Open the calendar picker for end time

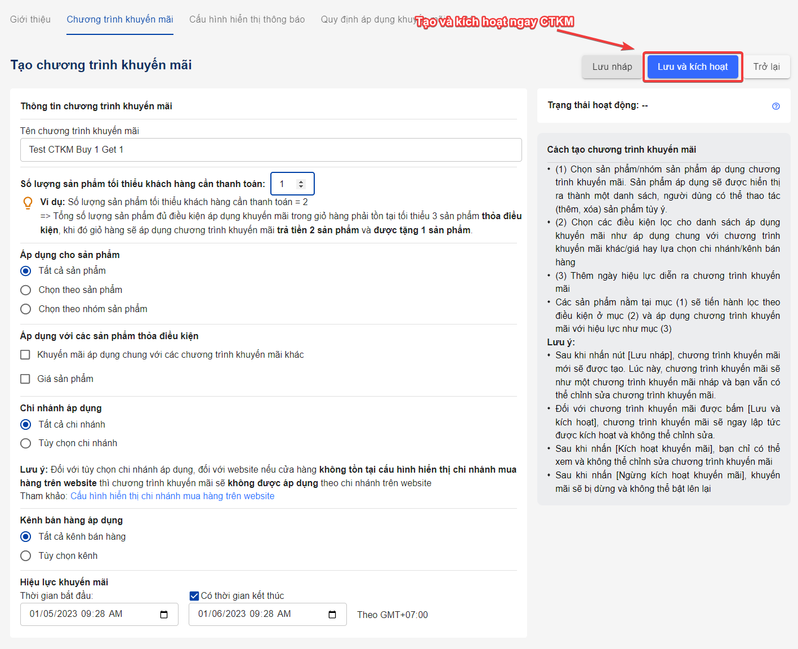point(332,615)
